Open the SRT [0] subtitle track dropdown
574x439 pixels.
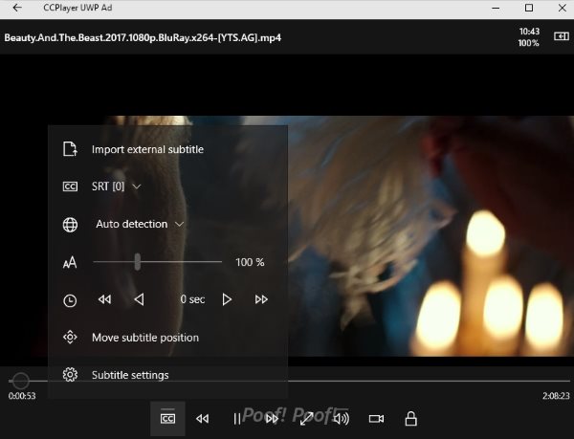(116, 187)
